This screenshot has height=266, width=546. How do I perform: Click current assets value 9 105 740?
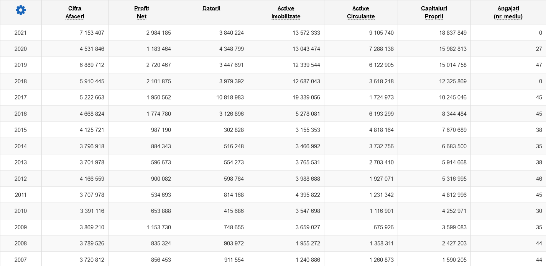[382, 33]
